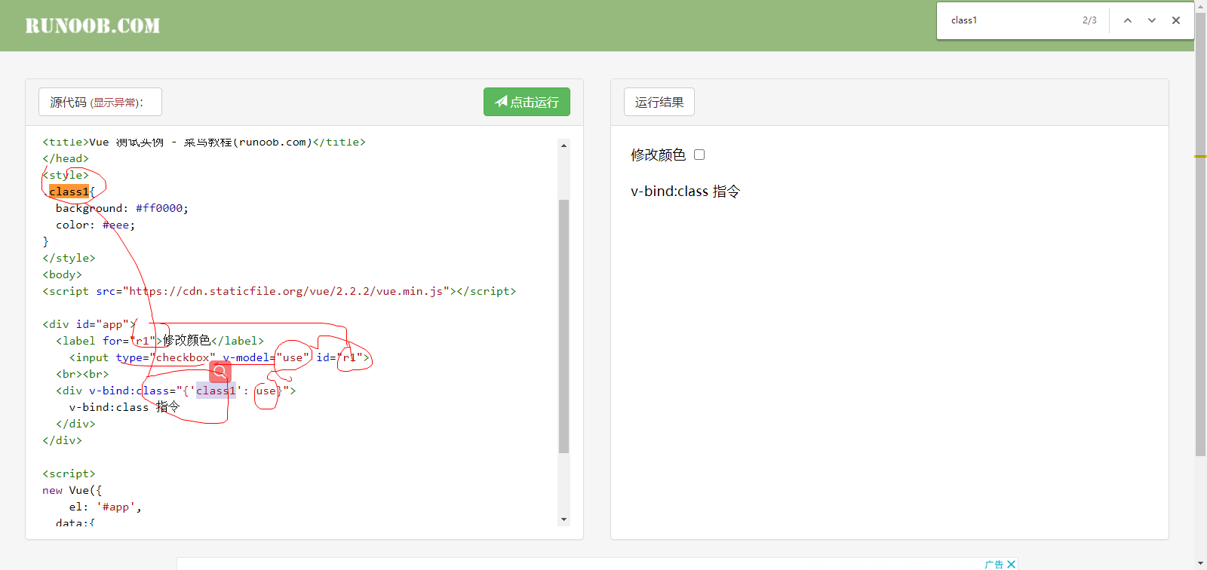Click code editor scroll down arrow
The height and width of the screenshot is (570, 1207).
click(564, 519)
